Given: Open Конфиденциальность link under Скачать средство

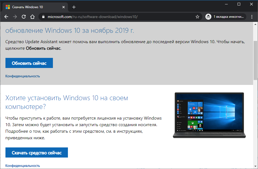Looking at the screenshot, I should [23, 166].
